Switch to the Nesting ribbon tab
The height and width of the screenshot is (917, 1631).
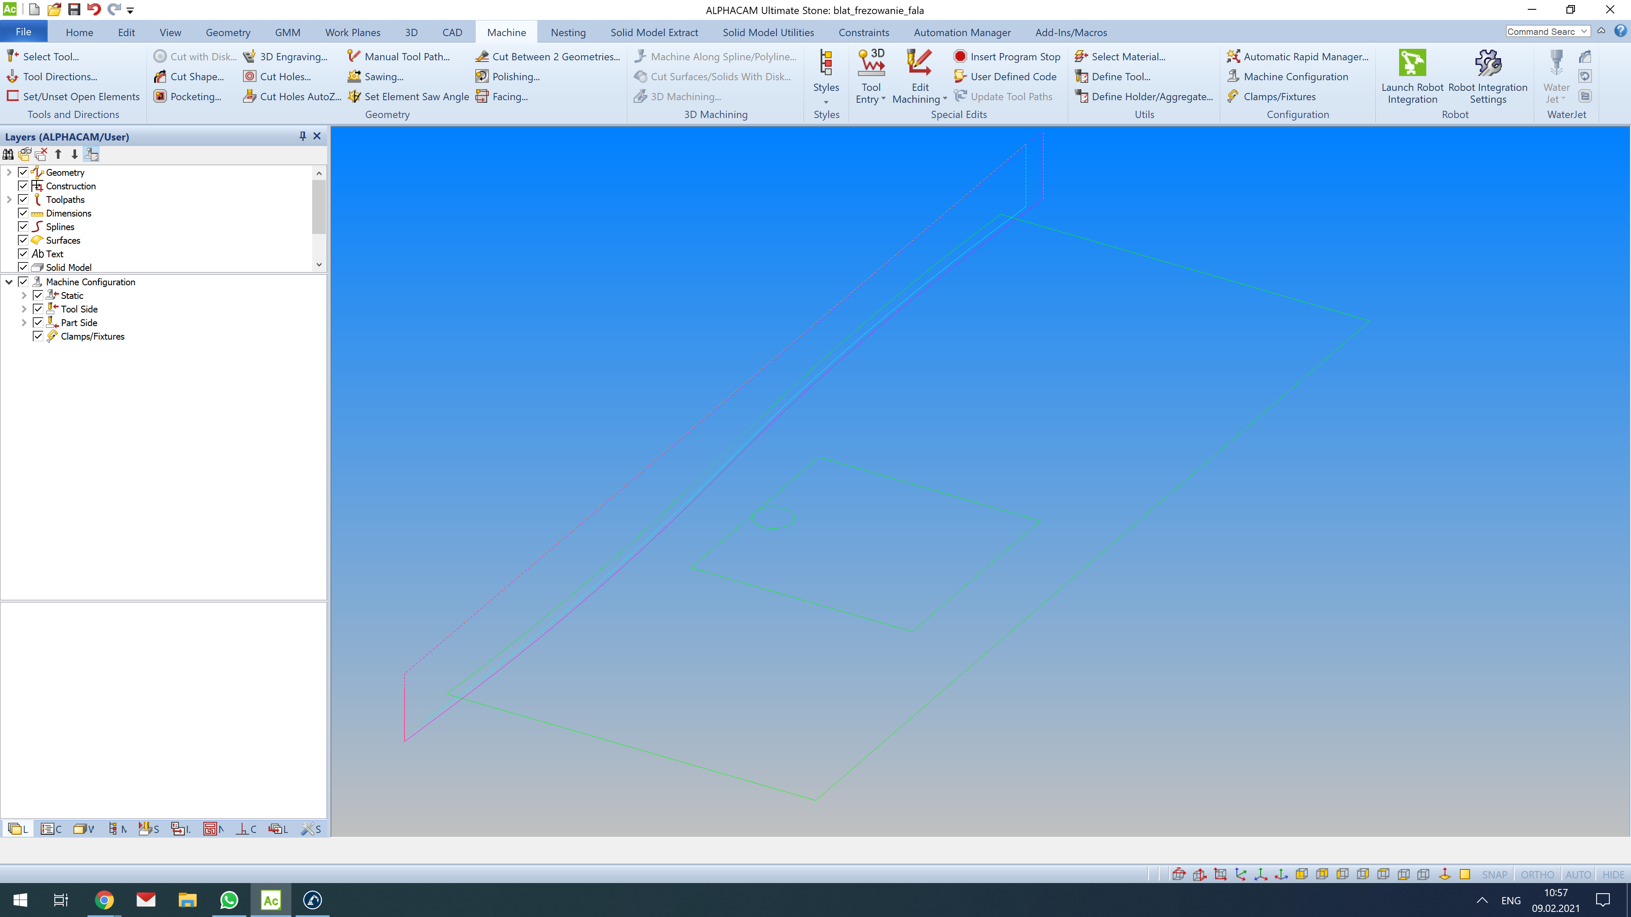pos(567,32)
